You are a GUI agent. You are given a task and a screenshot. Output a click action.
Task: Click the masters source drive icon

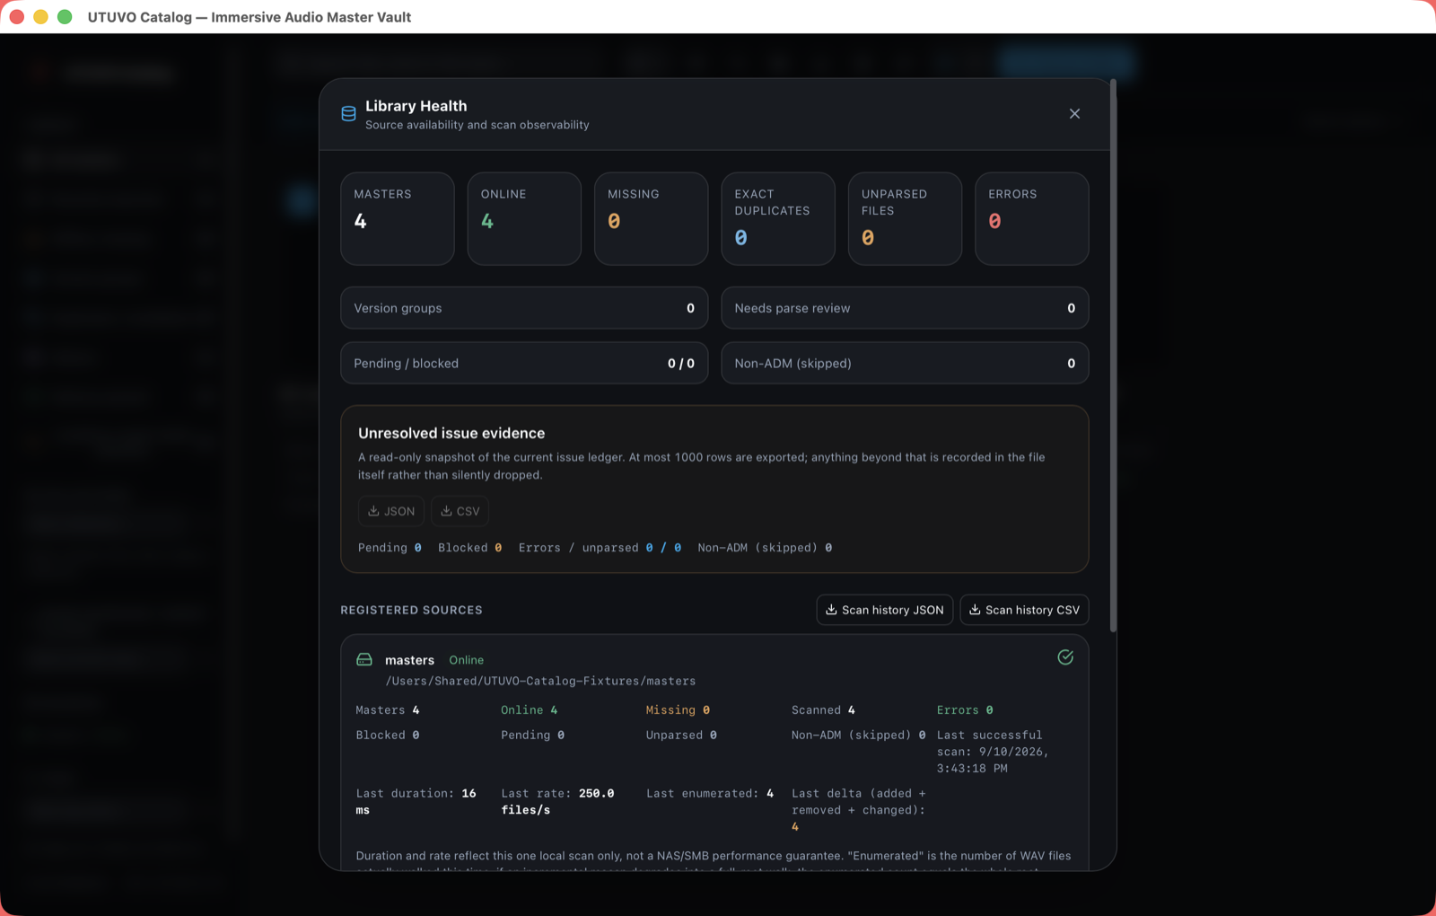(x=364, y=660)
